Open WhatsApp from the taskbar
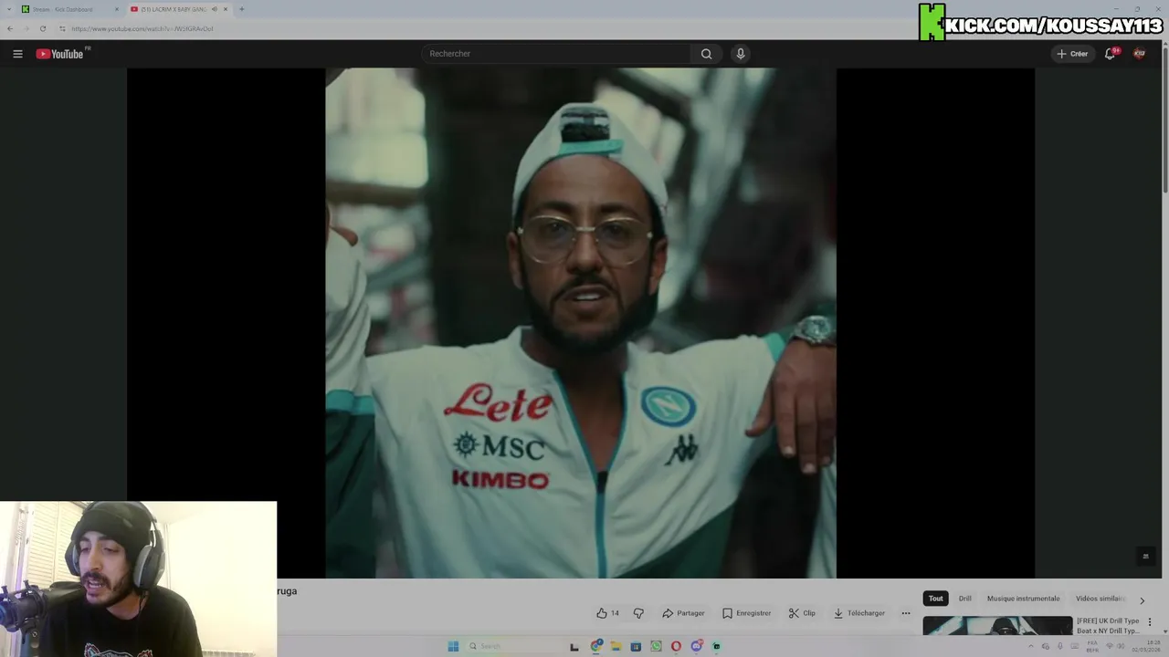The height and width of the screenshot is (657, 1169). [656, 646]
